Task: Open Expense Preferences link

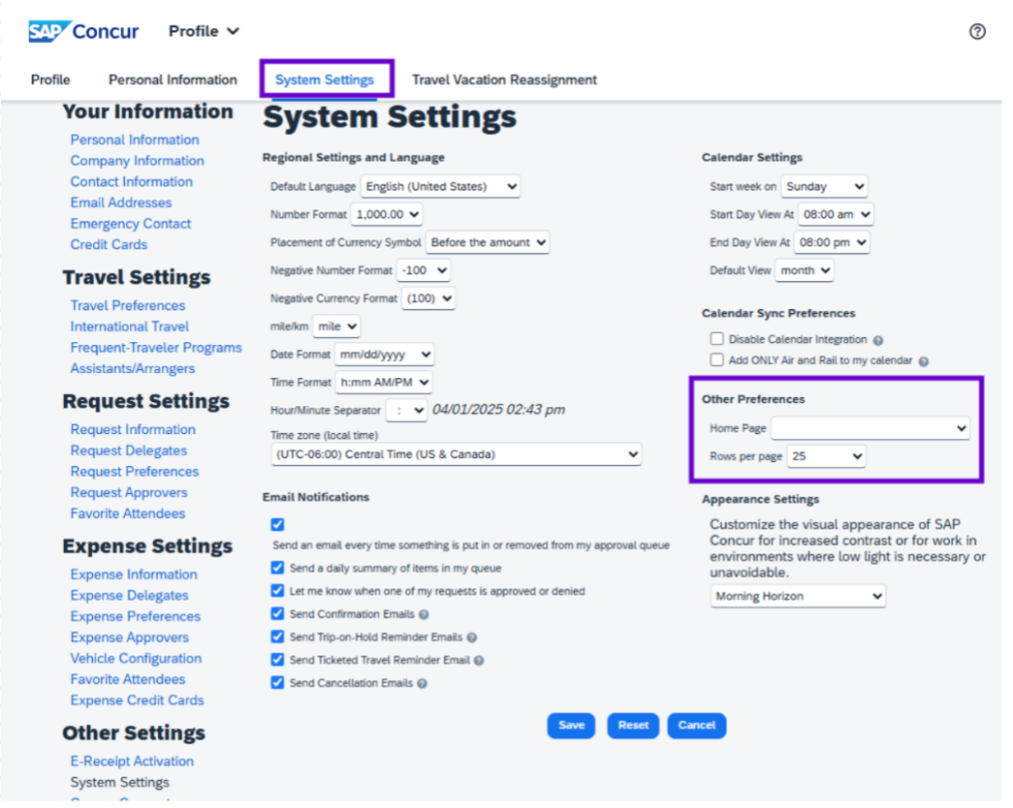Action: [x=135, y=617]
